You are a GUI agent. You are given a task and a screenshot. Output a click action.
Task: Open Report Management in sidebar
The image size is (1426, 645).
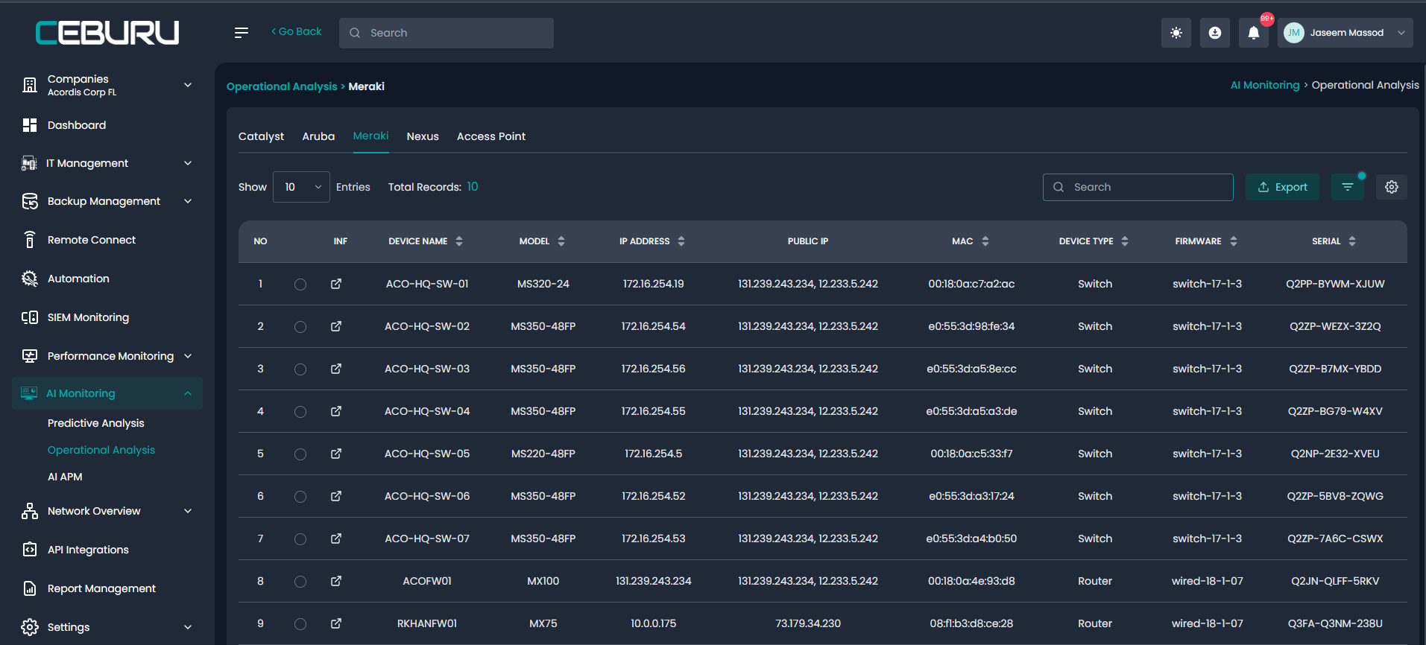[101, 588]
